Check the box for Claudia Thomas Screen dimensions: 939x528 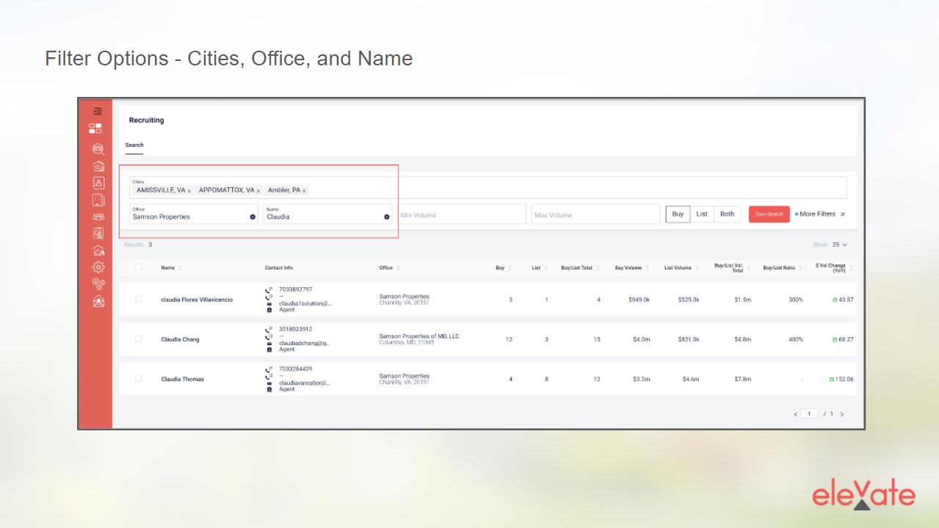(x=138, y=378)
